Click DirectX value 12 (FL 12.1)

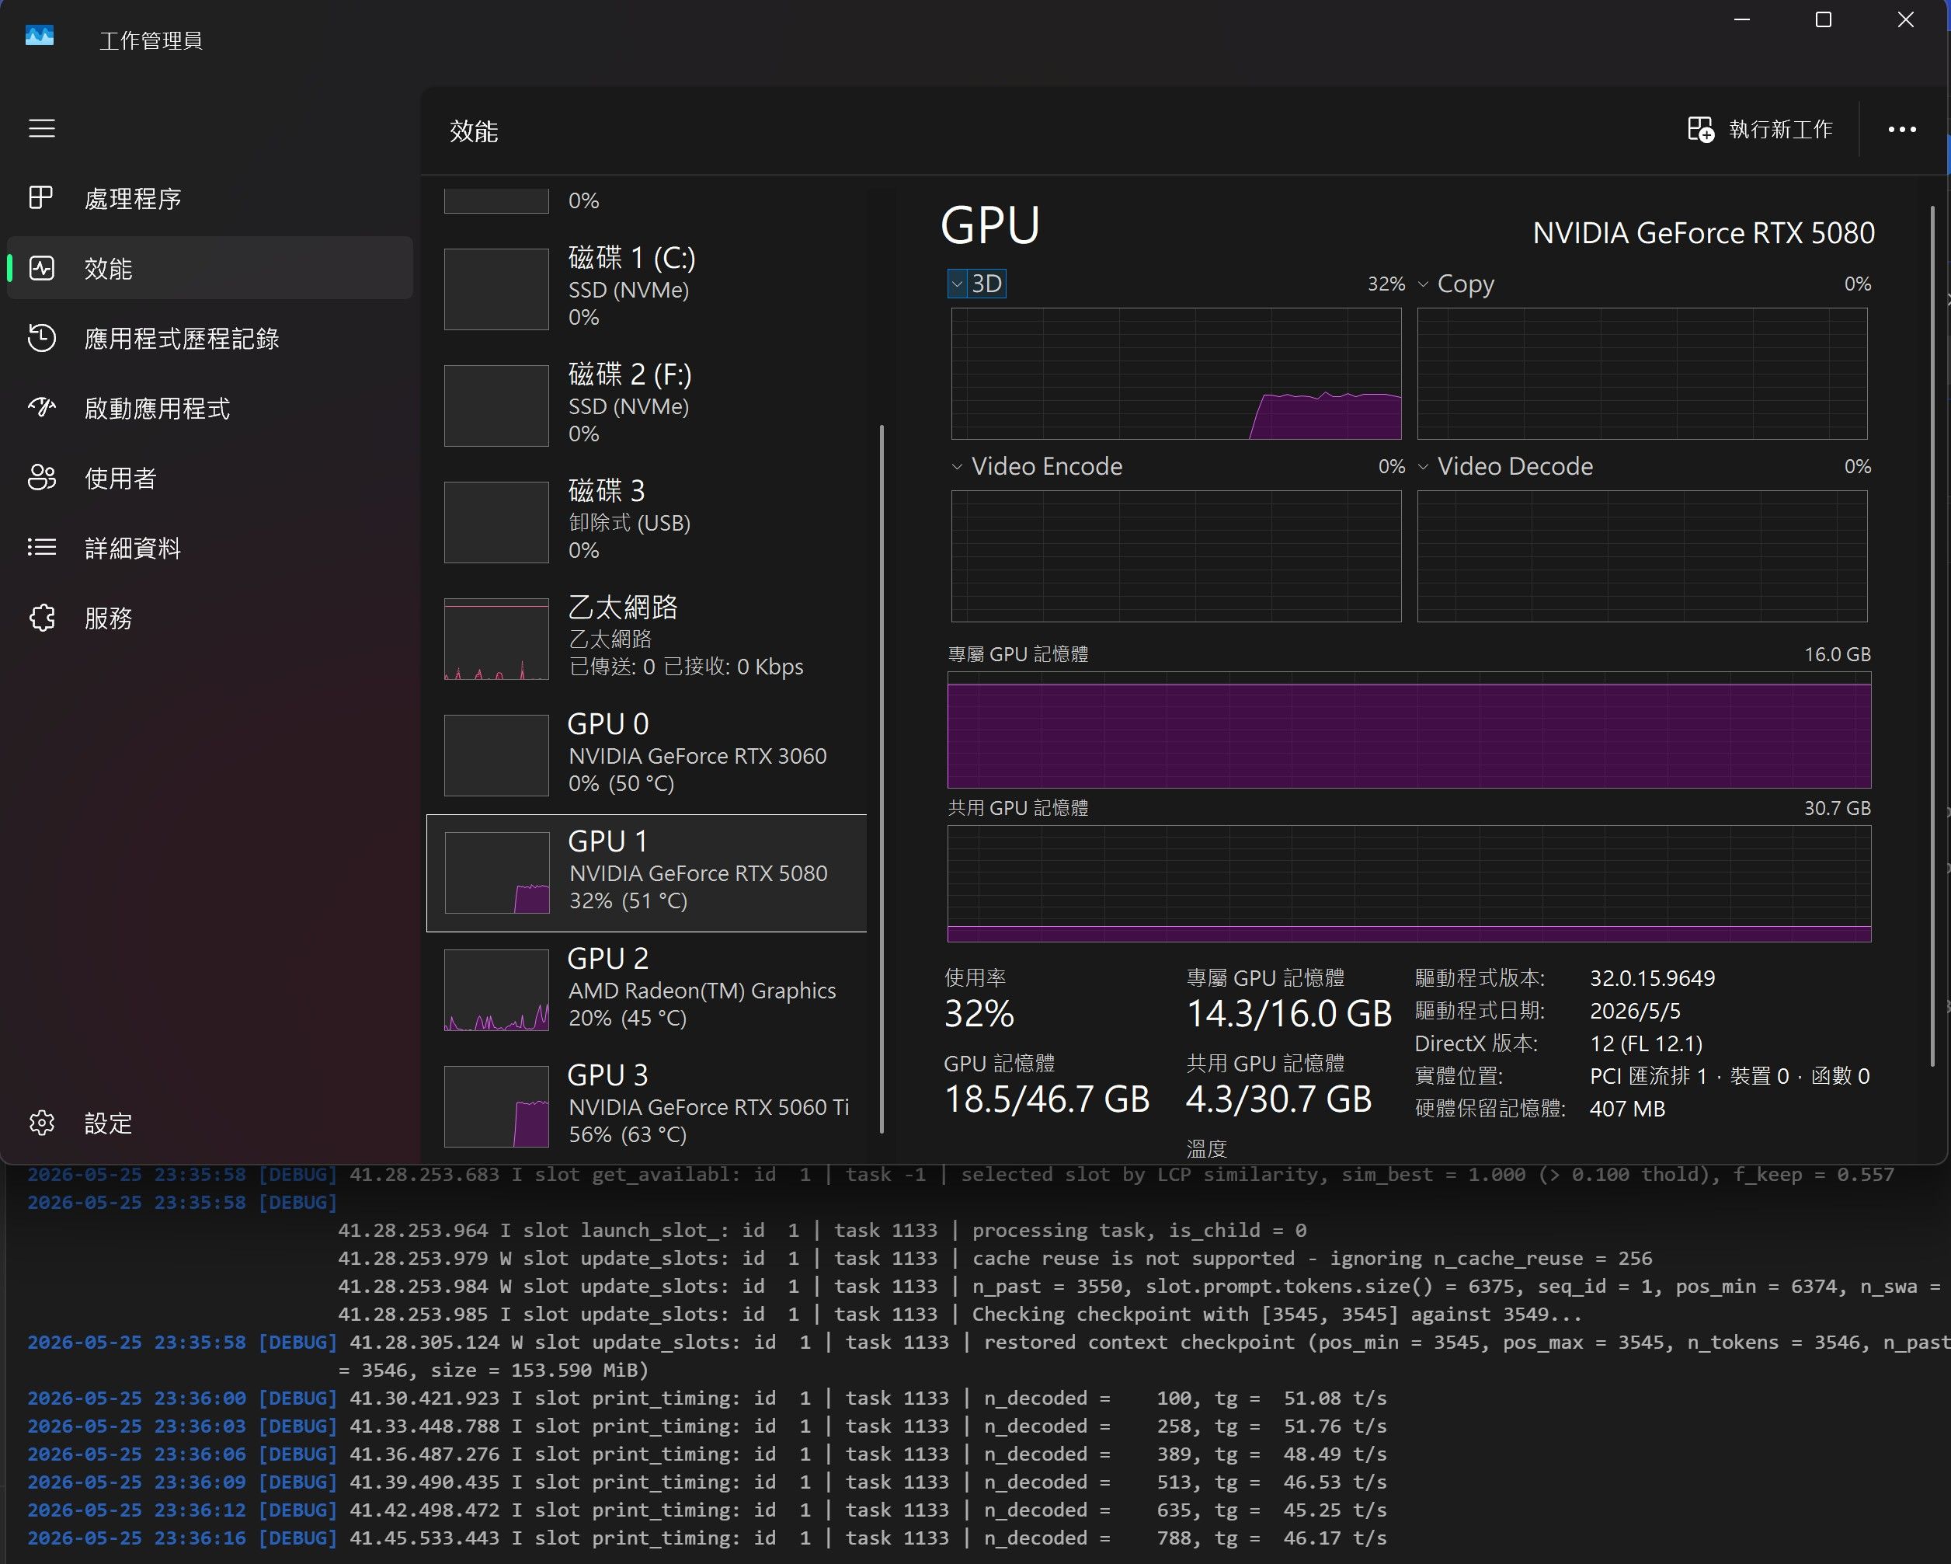(1646, 1043)
